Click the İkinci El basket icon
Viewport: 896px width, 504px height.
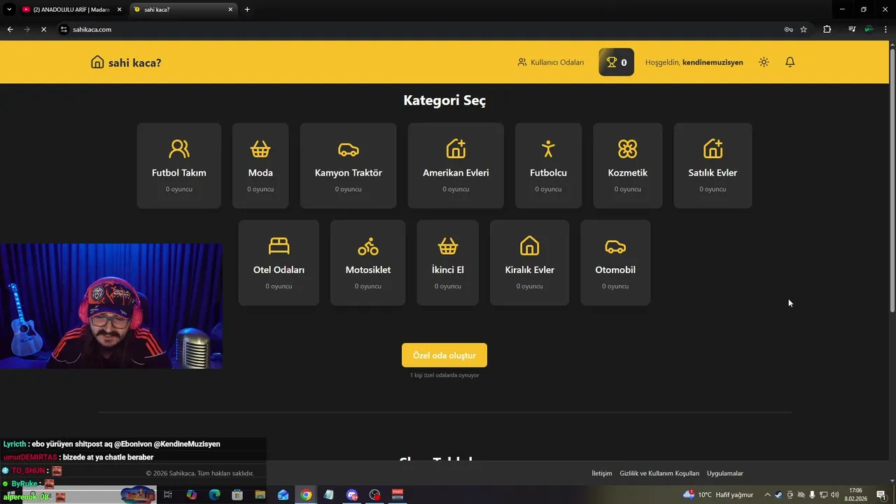[x=448, y=246]
